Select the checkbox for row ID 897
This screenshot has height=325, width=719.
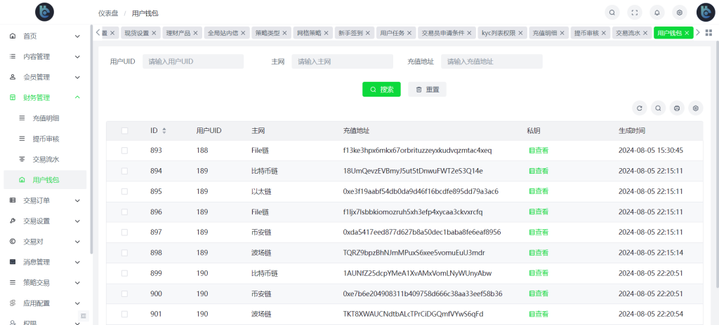tap(124, 232)
